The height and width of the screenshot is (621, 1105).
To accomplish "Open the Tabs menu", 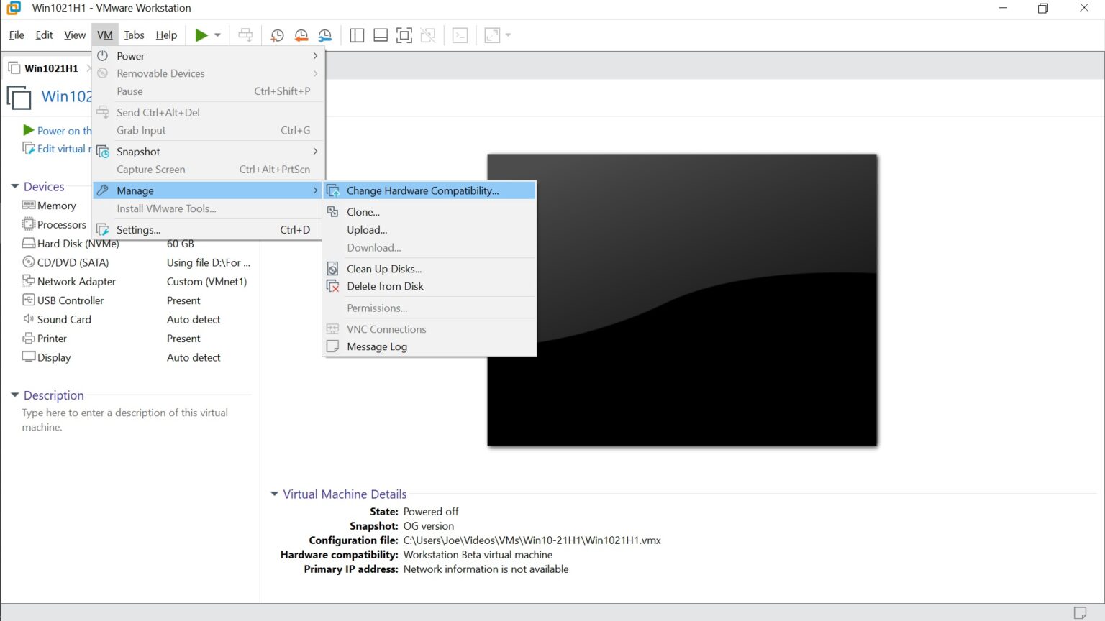I will tap(134, 34).
